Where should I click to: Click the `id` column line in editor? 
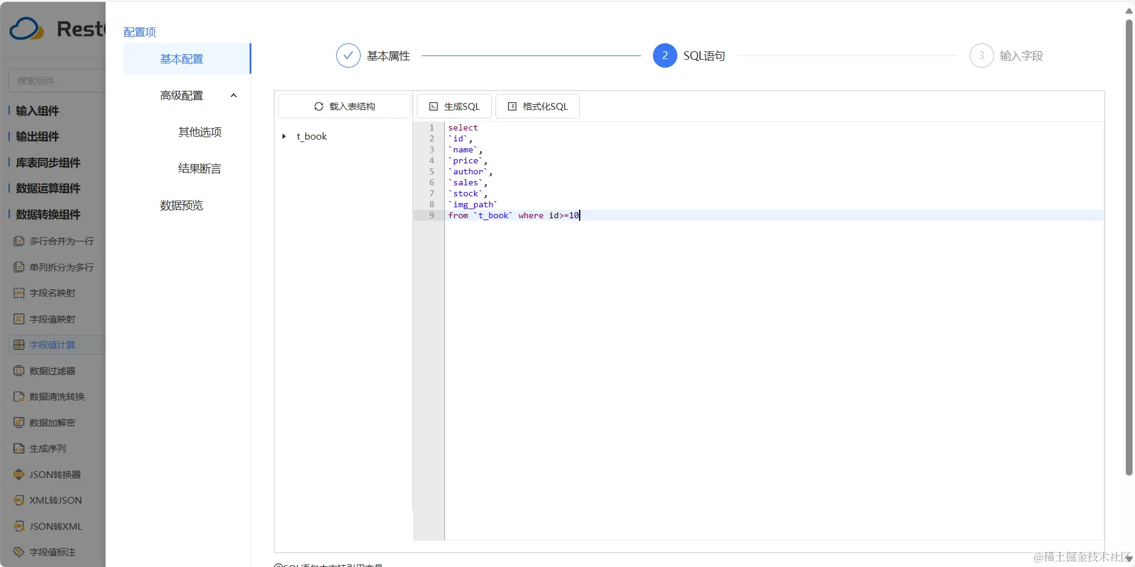coord(460,138)
